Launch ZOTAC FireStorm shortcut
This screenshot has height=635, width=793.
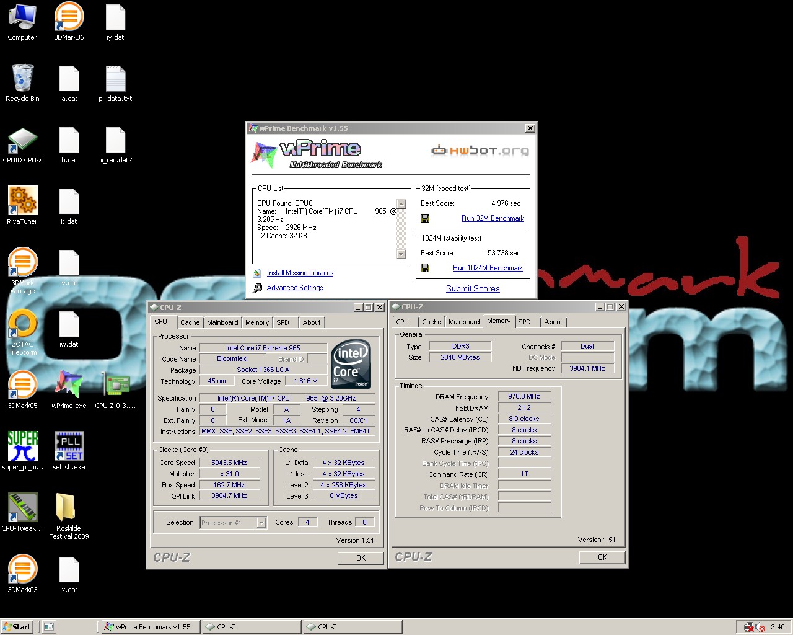click(22, 332)
